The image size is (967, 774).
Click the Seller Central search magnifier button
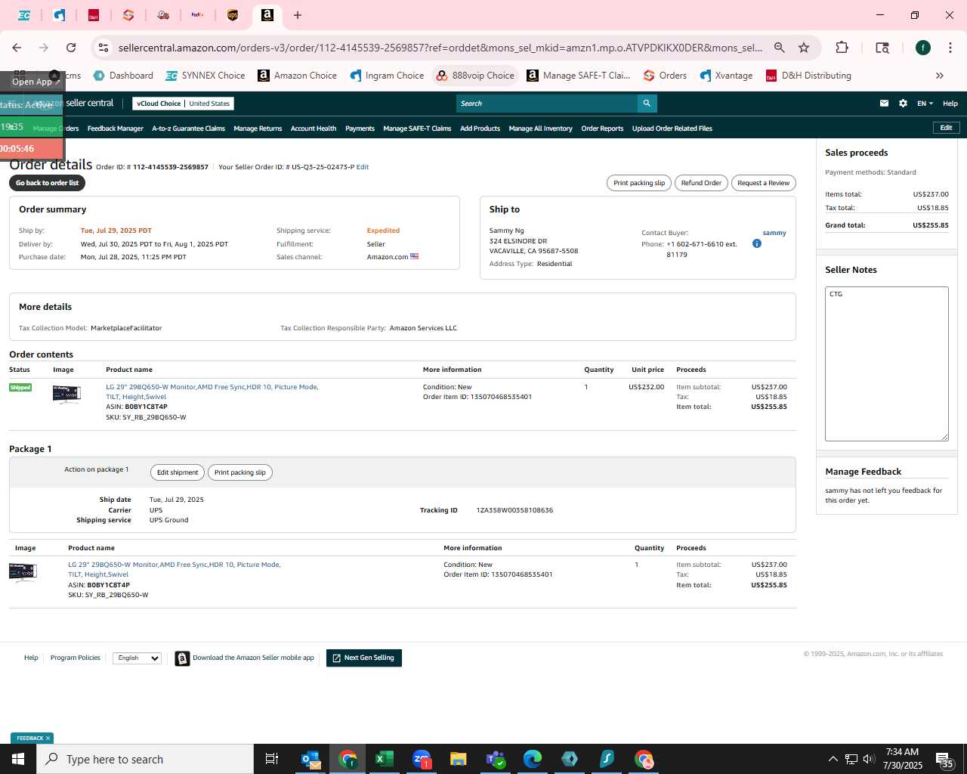(647, 104)
